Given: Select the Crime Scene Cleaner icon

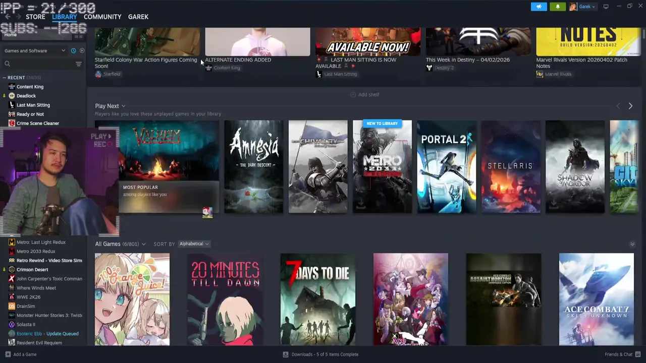Looking at the screenshot, I should pyautogui.click(x=12, y=123).
